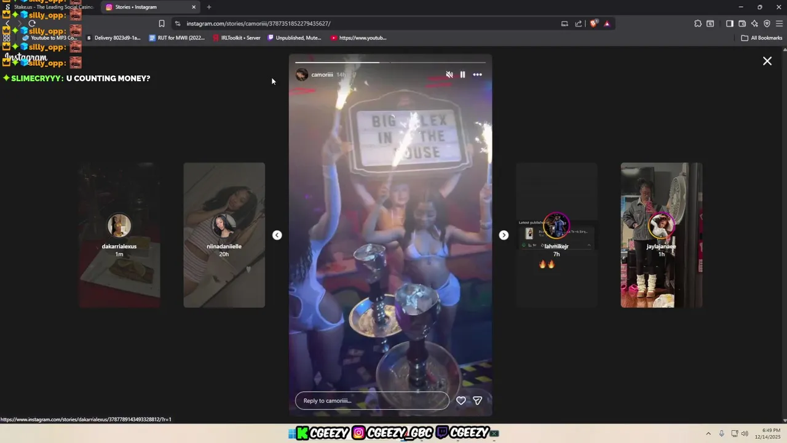Image resolution: width=787 pixels, height=443 pixels.
Task: Click the browser address bar URL
Action: coord(258,23)
